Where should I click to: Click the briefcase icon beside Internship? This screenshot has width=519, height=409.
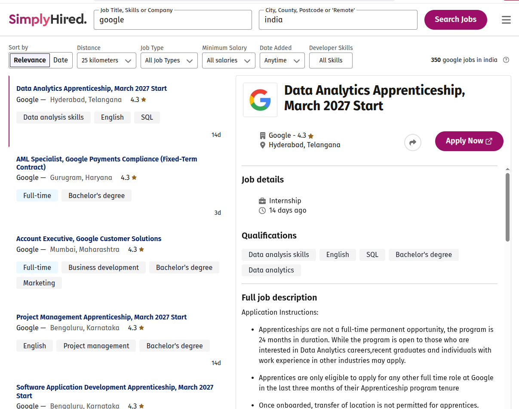[262, 201]
